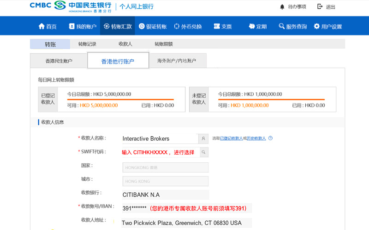Open 我的账户 menu
This screenshot has width=369, height=230.
83,26
